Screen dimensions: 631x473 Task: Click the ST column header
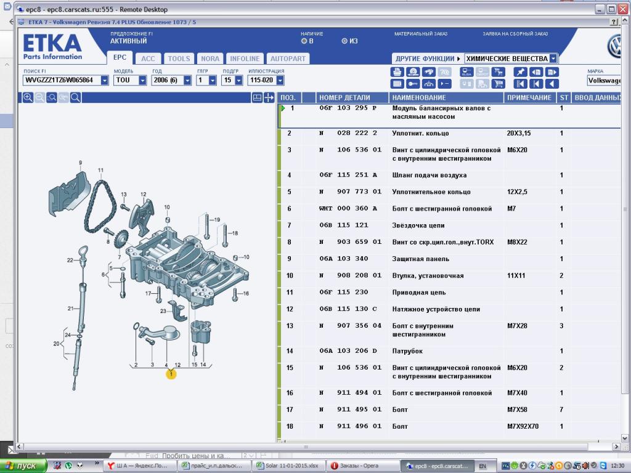click(x=564, y=97)
